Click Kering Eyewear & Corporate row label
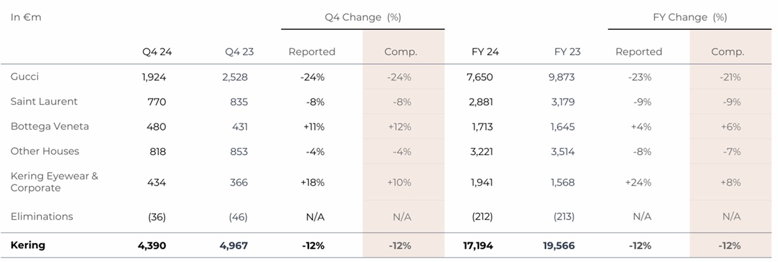778x262 pixels. [54, 182]
